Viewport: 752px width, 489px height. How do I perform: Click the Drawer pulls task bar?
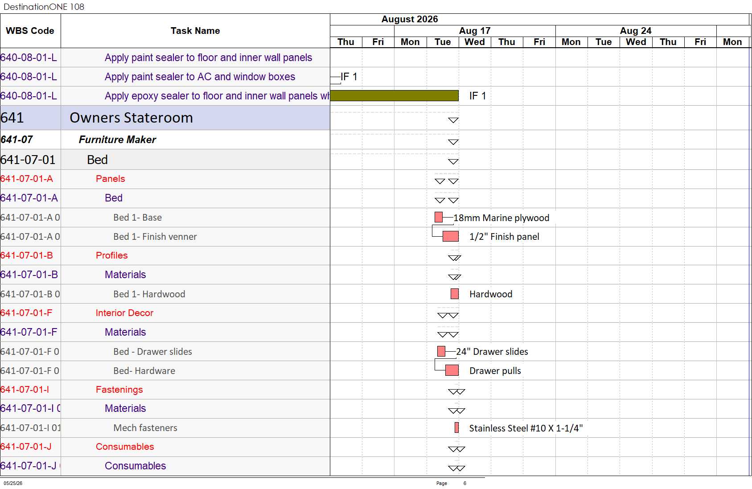coord(452,370)
